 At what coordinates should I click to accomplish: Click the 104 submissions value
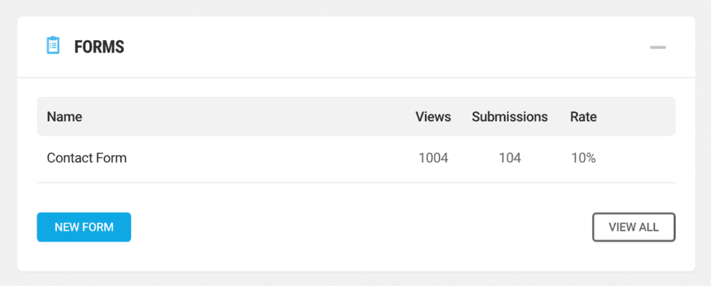click(x=510, y=158)
